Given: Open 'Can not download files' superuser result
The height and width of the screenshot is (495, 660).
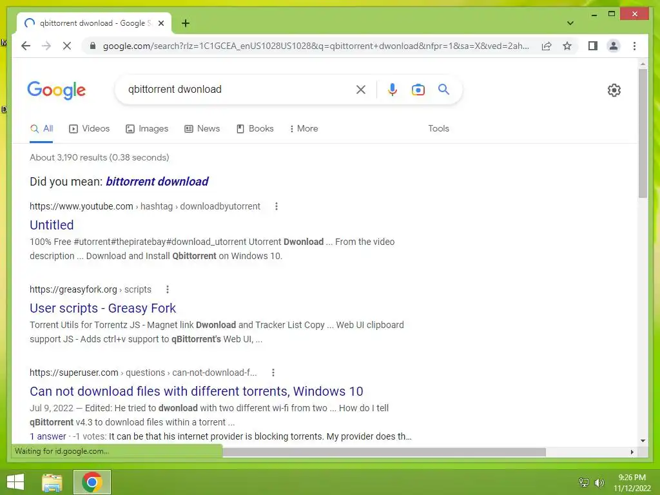Looking at the screenshot, I should click(196, 391).
